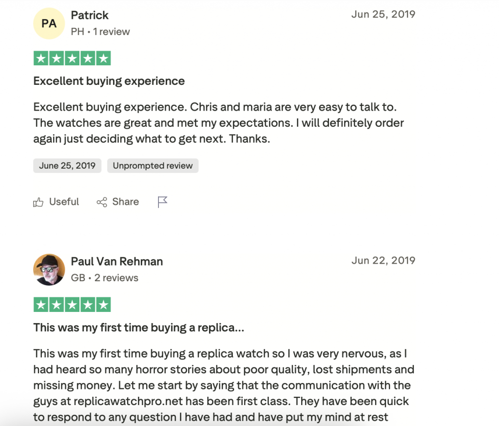499x426 pixels.
Task: Mark Patrick's review as Useful
Action: coord(63,202)
